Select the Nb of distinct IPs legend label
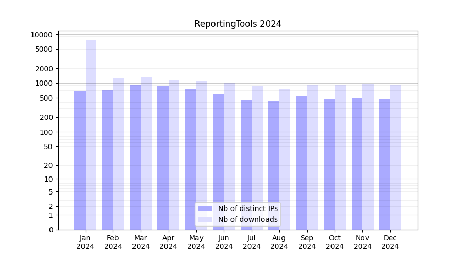This screenshot has width=464, height=258. click(x=247, y=208)
